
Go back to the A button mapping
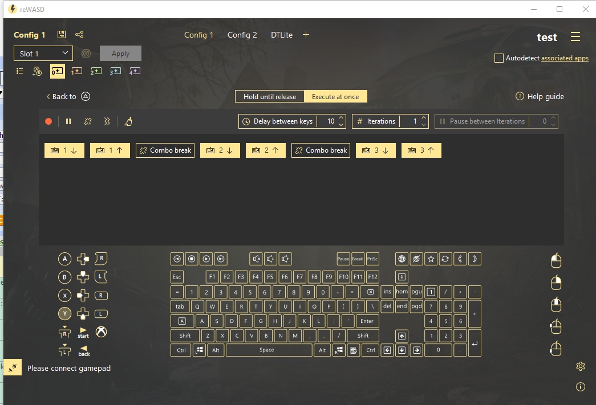coord(68,96)
